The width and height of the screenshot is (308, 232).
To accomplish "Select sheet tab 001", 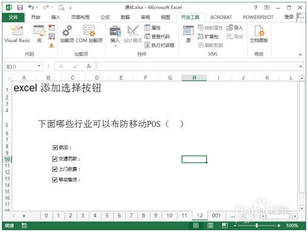I will tap(216, 216).
